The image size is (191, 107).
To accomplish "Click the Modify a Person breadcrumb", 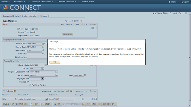I will tap(88, 2).
